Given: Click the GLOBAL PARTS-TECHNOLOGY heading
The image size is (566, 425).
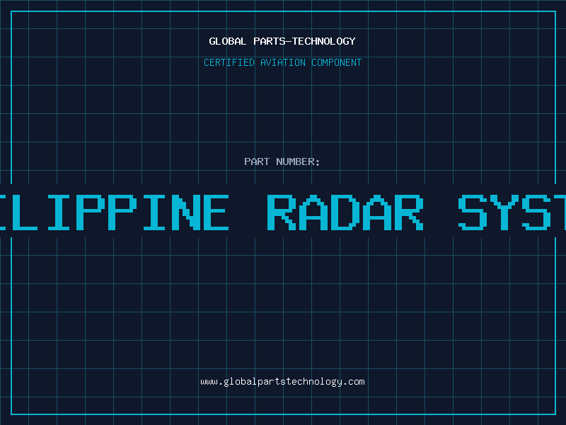Looking at the screenshot, I should [x=282, y=41].
